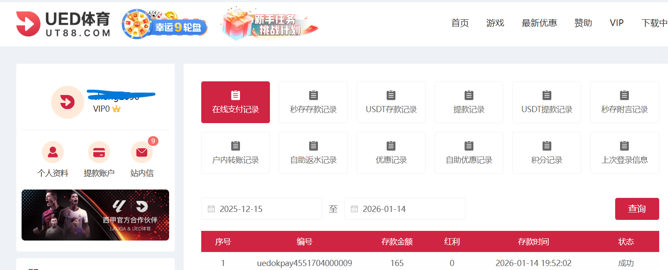Open the 新手任务 gift box banner
Image resolution: width=668 pixels, height=270 pixels.
click(269, 24)
